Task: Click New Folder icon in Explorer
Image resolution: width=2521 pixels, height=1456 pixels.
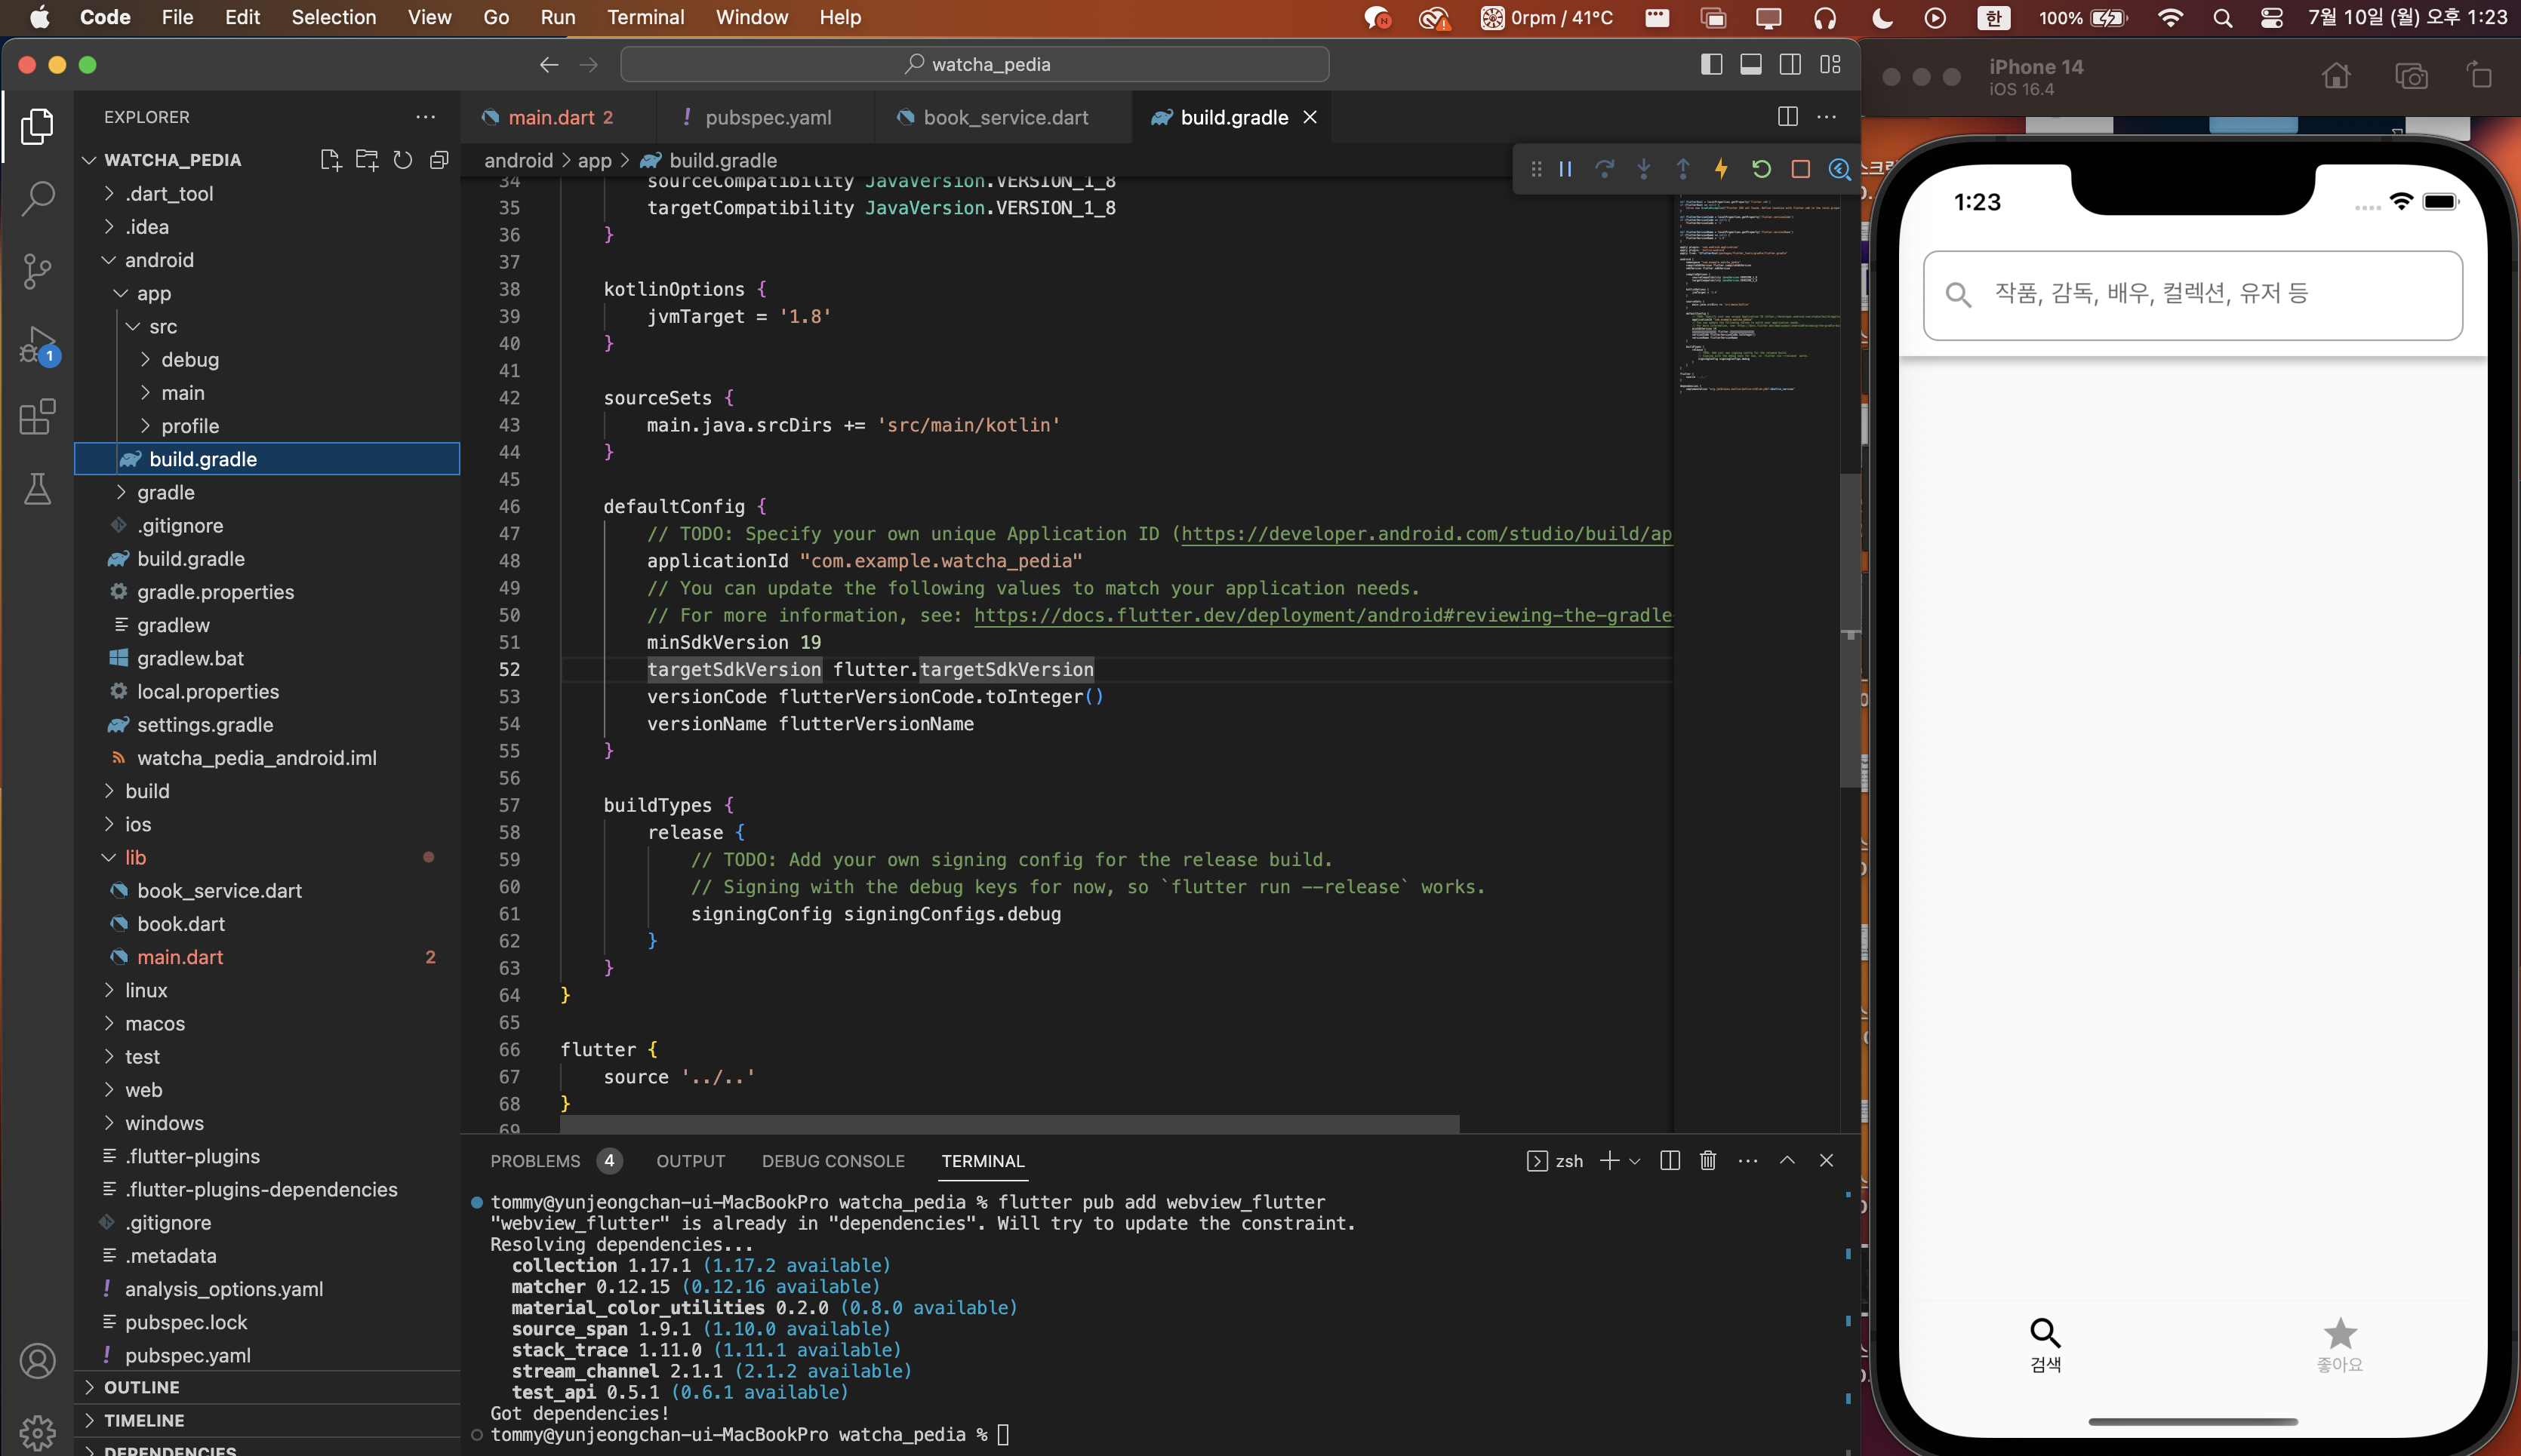Action: [367, 160]
